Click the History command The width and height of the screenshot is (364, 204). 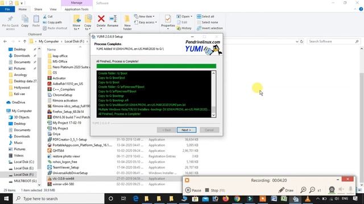(x=184, y=28)
